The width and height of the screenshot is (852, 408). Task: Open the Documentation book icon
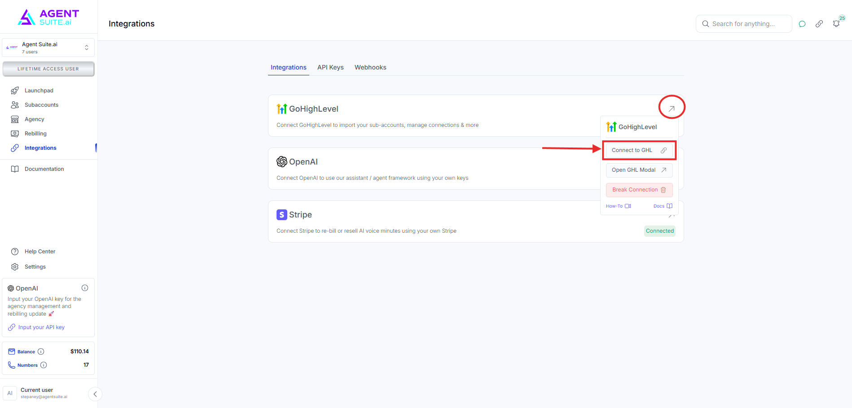[x=15, y=169]
